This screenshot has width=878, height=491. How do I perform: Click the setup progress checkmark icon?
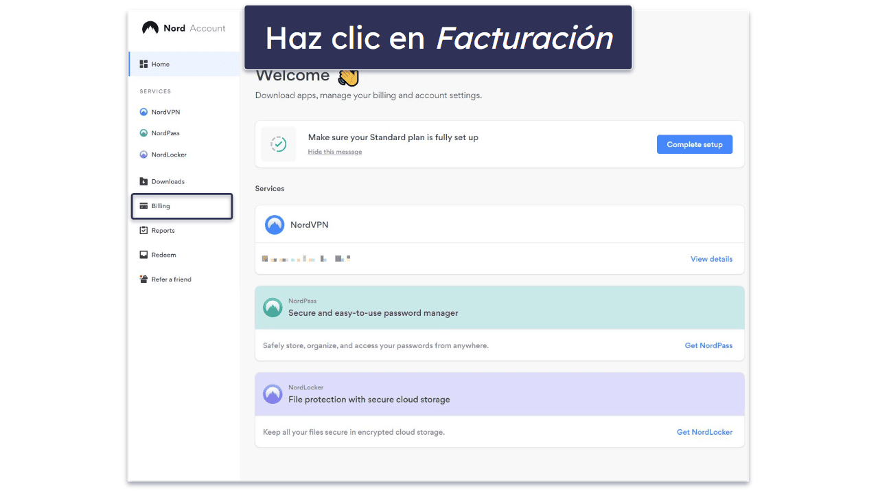click(x=279, y=144)
